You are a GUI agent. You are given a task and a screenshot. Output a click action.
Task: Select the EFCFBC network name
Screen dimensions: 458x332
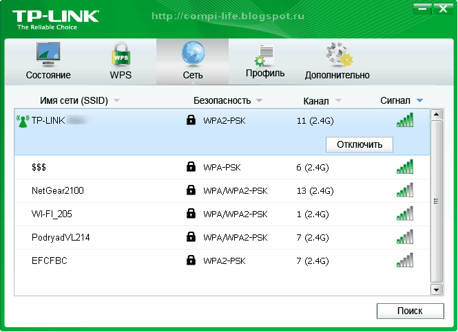coord(50,261)
